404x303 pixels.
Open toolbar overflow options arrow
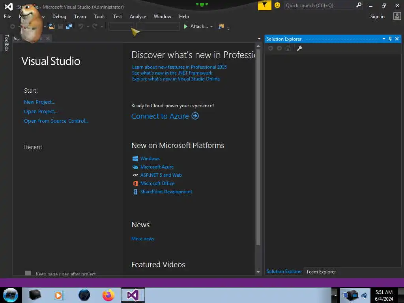(228, 28)
